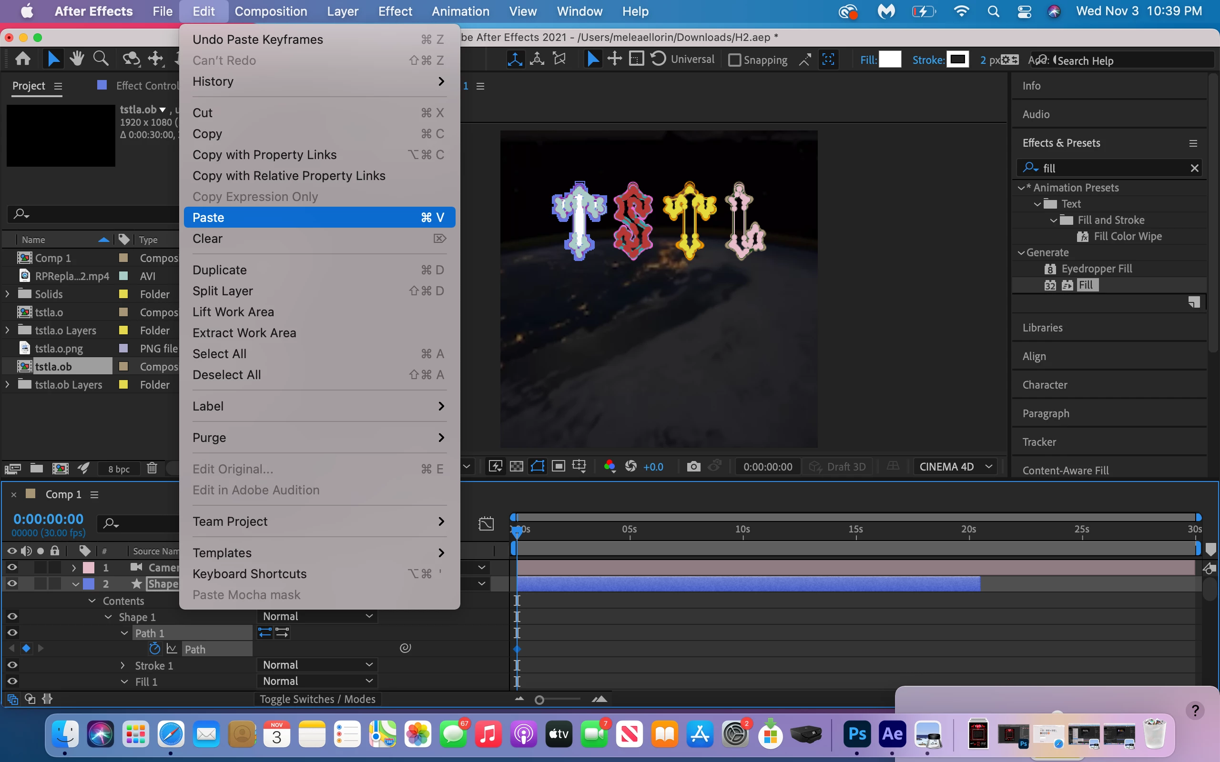Select the Zoom tool magnifier
This screenshot has width=1220, height=762.
[x=101, y=59]
